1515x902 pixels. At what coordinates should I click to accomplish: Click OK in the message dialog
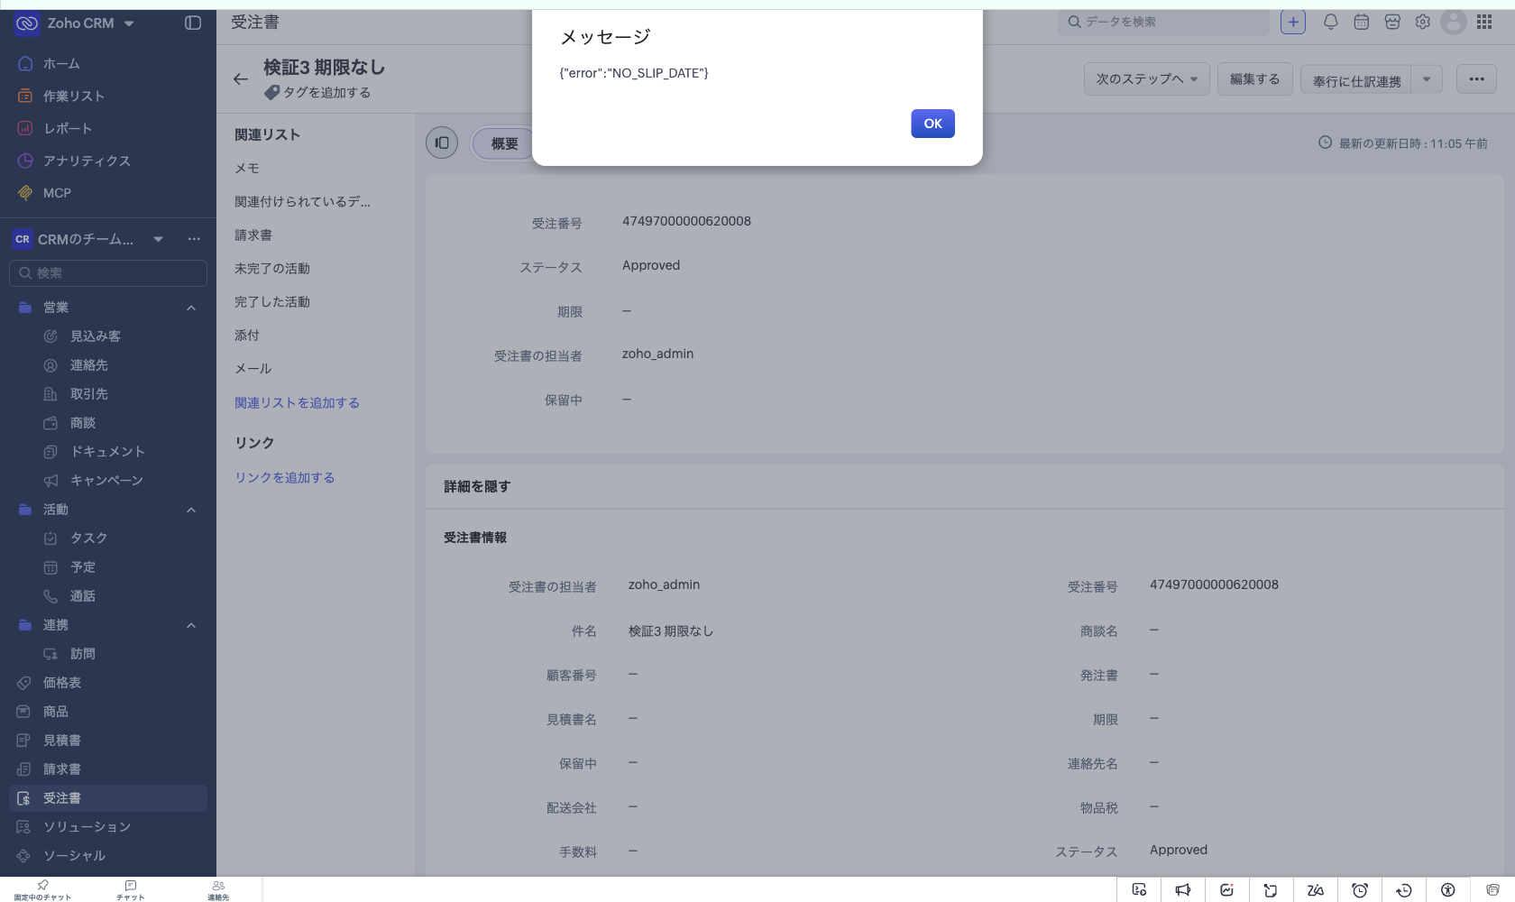(x=932, y=124)
